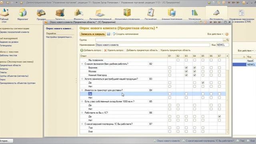Collapse question Работаете ли Вы с 1С
Screen dimensions: 256x144
point(82,113)
